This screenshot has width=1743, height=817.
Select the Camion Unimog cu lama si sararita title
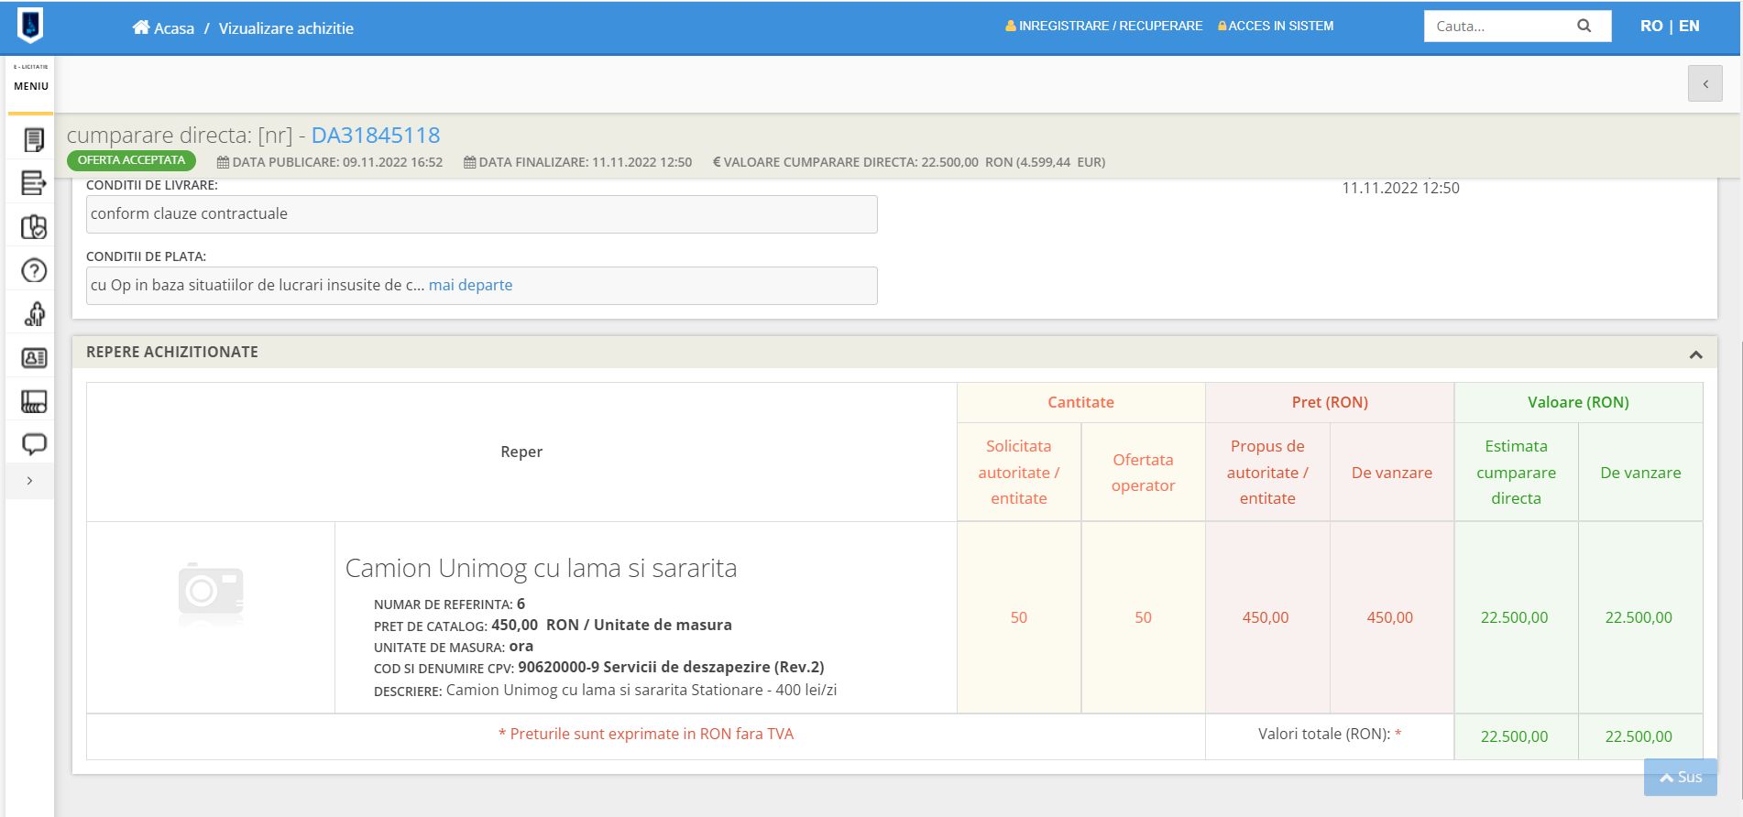tap(541, 568)
